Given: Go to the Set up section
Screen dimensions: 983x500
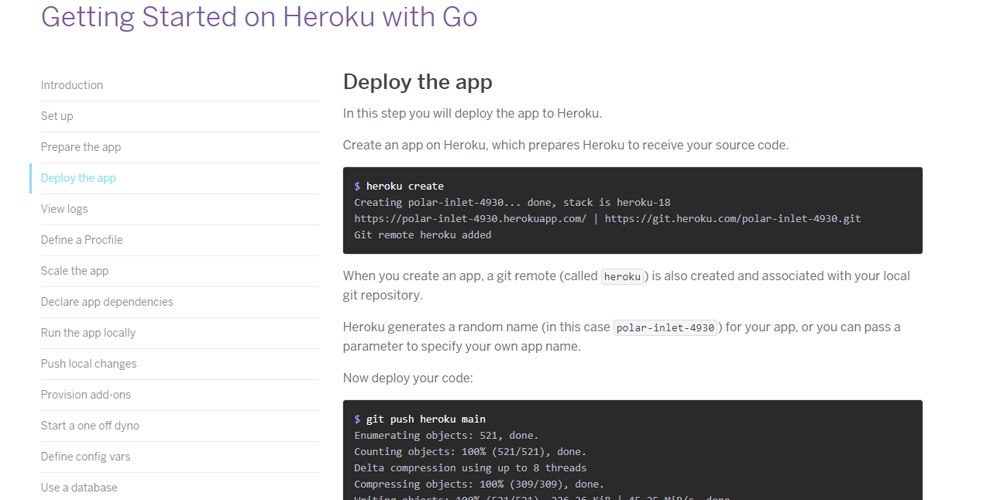Looking at the screenshot, I should tap(57, 116).
